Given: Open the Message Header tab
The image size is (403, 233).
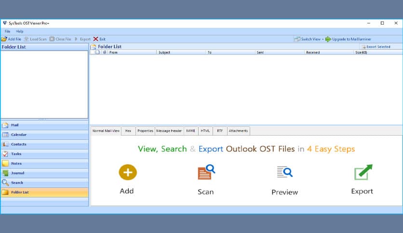Looking at the screenshot, I should (x=169, y=131).
